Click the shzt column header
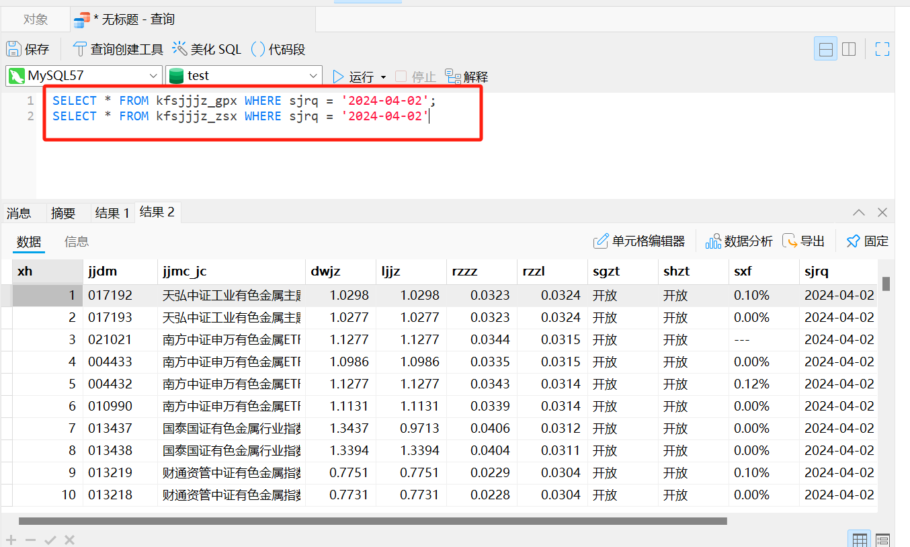The image size is (910, 547). (693, 271)
